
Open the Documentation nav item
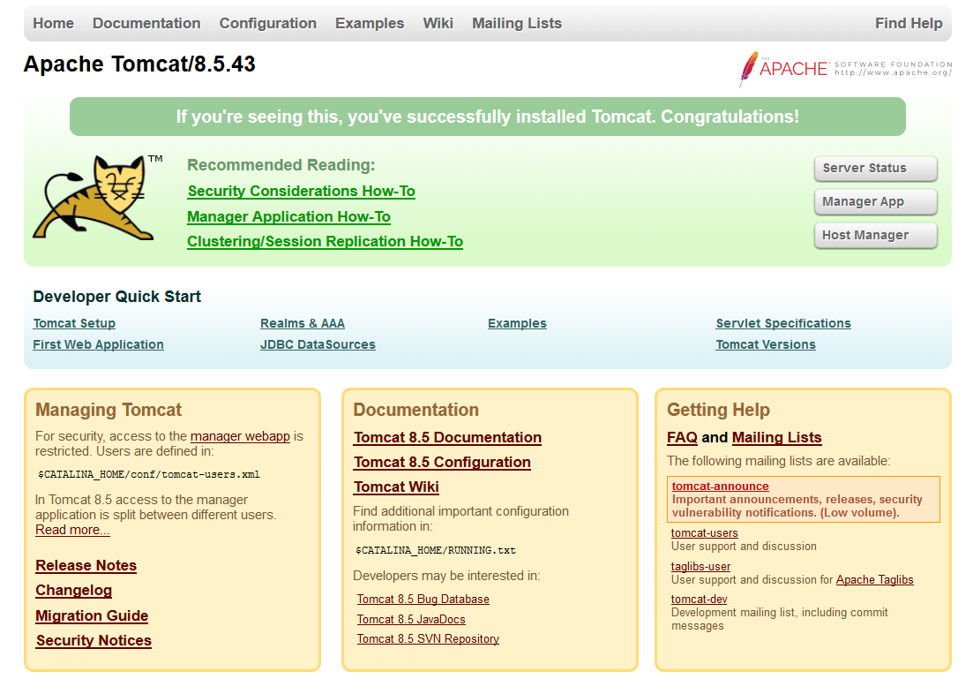pyautogui.click(x=146, y=24)
